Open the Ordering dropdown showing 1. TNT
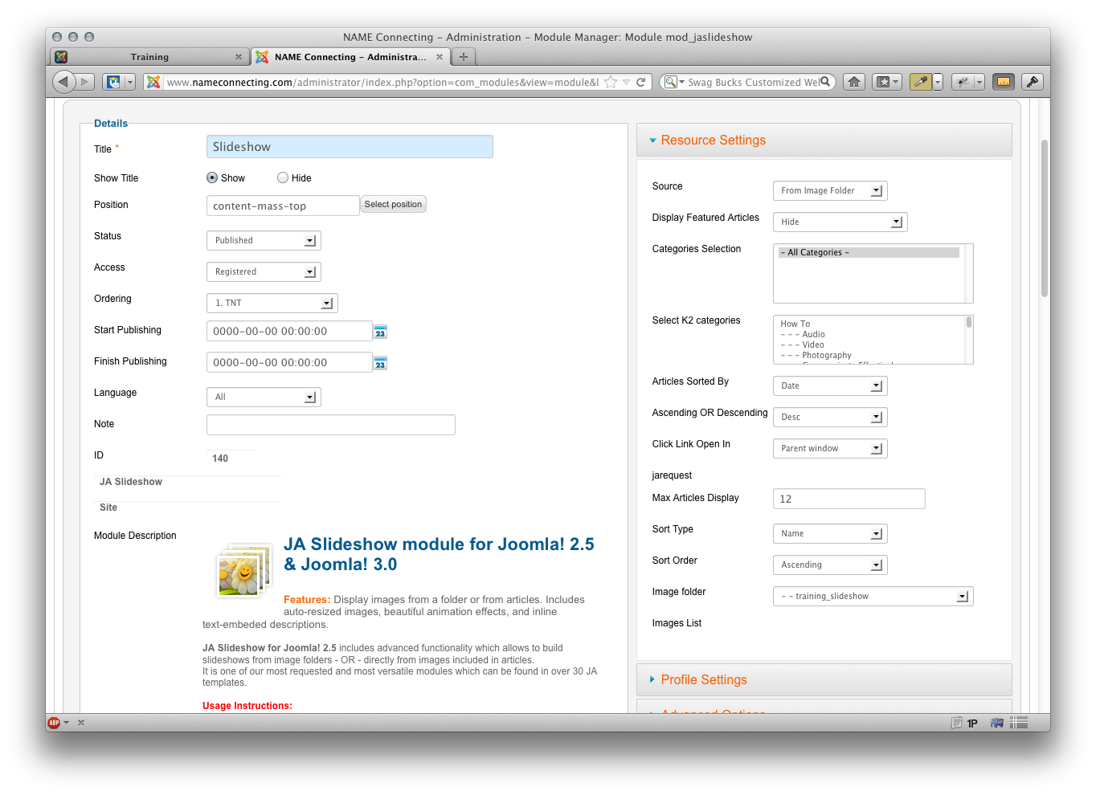This screenshot has height=795, width=1096. (x=272, y=303)
